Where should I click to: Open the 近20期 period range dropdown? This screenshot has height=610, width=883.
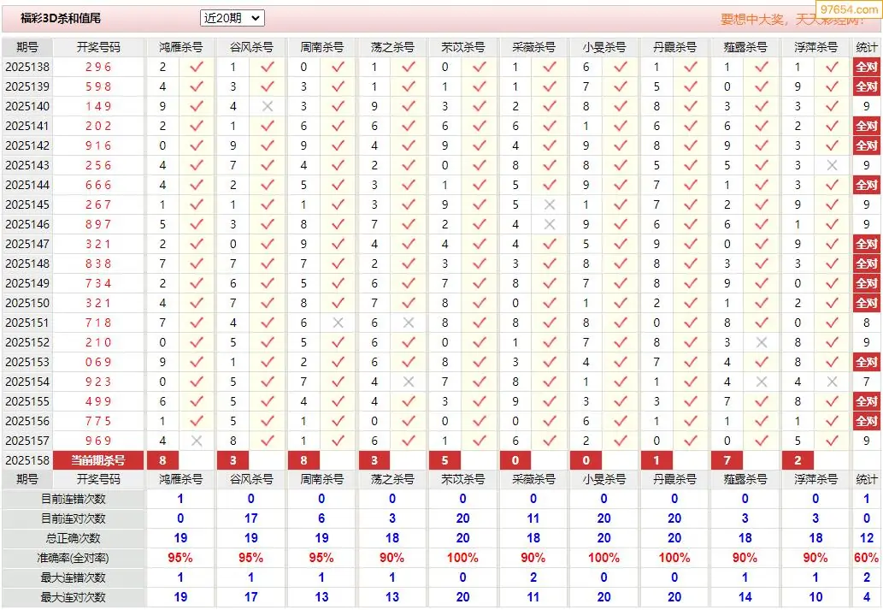pos(232,18)
